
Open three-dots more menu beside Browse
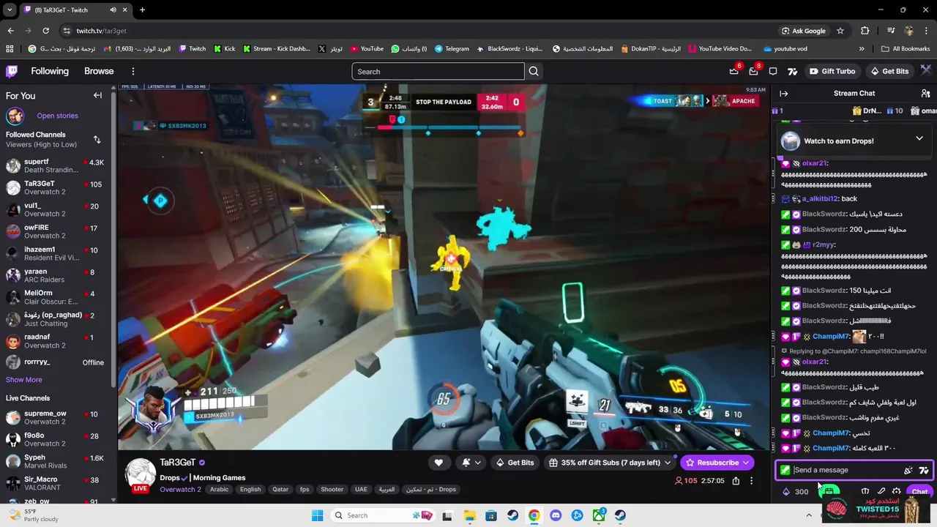pyautogui.click(x=133, y=71)
